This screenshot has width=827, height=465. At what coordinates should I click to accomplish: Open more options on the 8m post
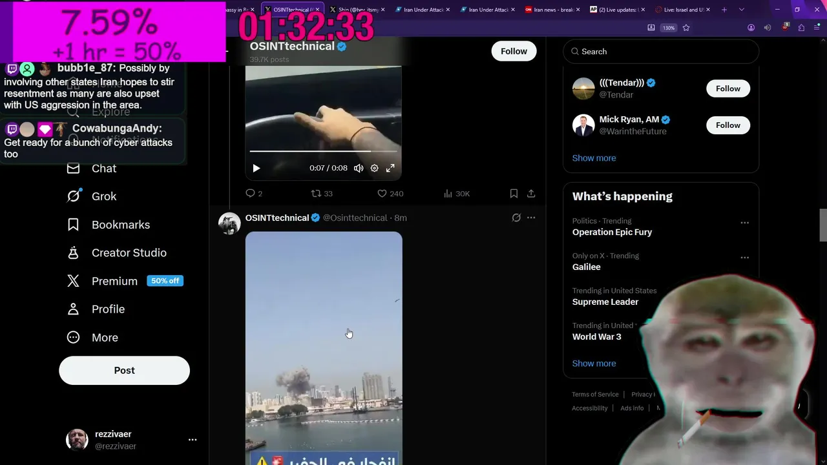[531, 218]
